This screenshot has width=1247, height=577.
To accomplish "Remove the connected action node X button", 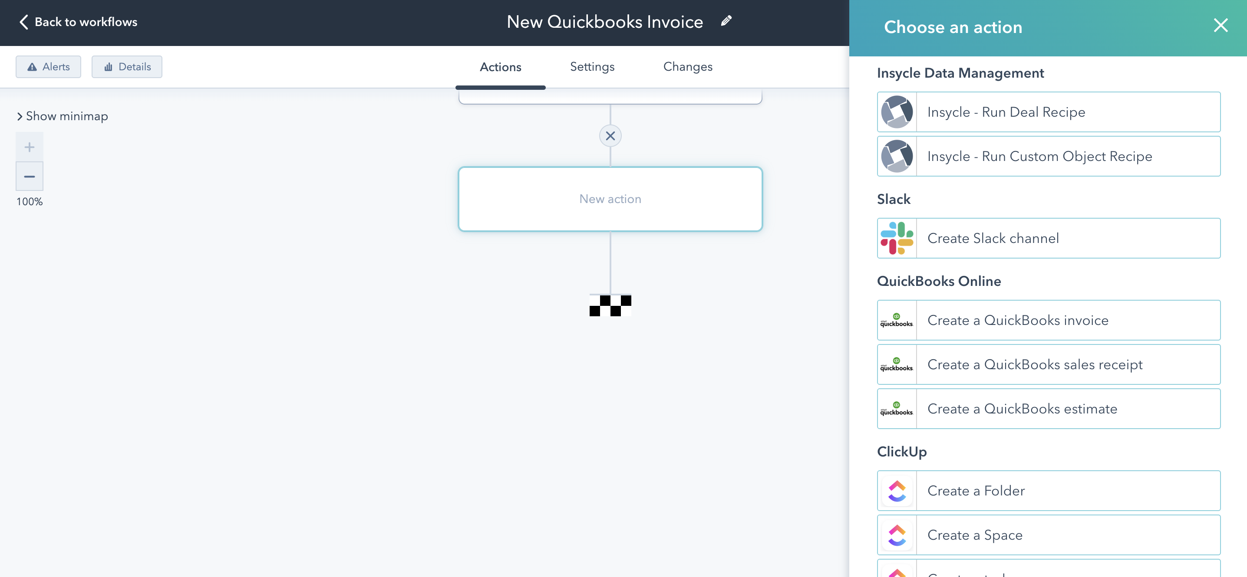I will 610,135.
